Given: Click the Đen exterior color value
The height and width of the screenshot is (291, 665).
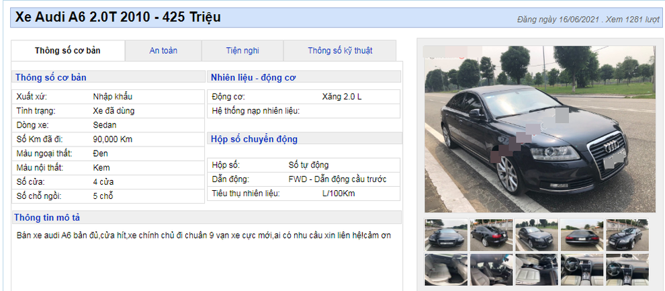Looking at the screenshot, I should (101, 153).
